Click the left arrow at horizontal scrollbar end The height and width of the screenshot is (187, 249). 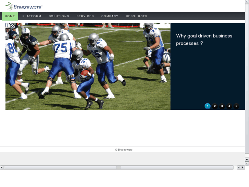click(x=239, y=167)
